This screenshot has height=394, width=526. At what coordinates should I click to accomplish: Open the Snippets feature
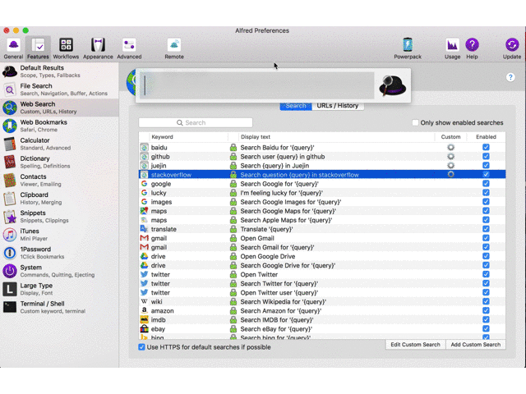point(59,217)
